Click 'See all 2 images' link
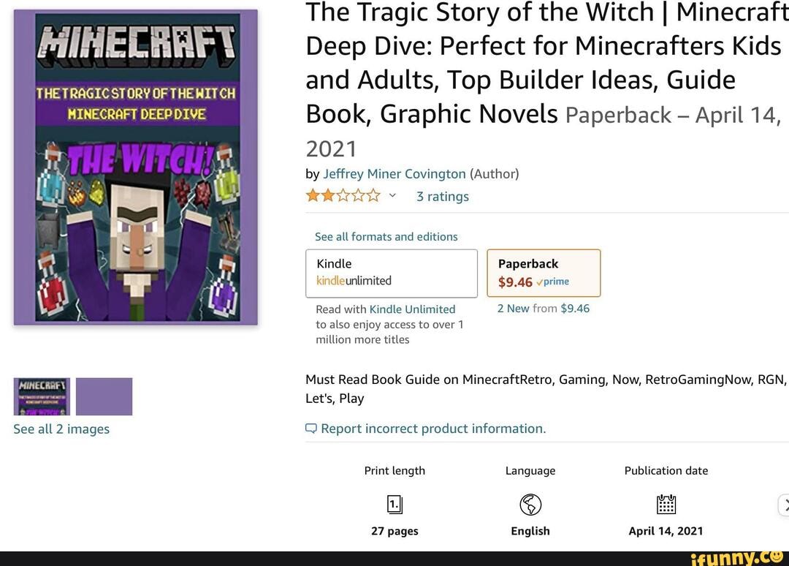Image resolution: width=789 pixels, height=566 pixels. (61, 429)
